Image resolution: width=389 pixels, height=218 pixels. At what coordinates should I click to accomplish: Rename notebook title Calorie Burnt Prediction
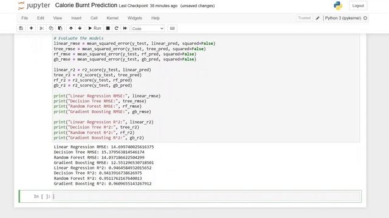coord(86,5)
